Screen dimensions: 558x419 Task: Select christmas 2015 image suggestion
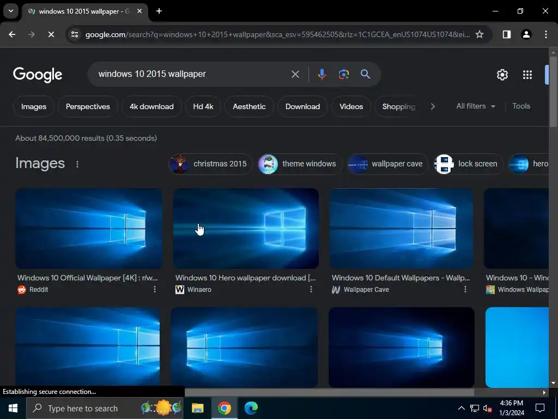point(210,164)
